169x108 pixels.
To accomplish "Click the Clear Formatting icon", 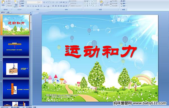I will tap(49, 2).
